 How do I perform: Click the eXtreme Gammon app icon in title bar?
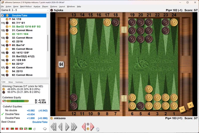coord(2,2)
